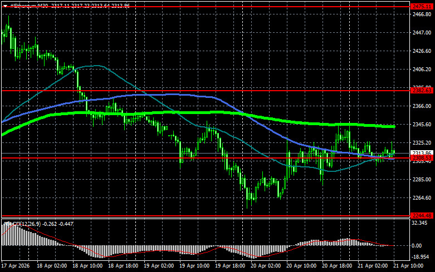Click the #Ethereum,M30 chart title text
This screenshot has width=435, height=272.
point(30,6)
